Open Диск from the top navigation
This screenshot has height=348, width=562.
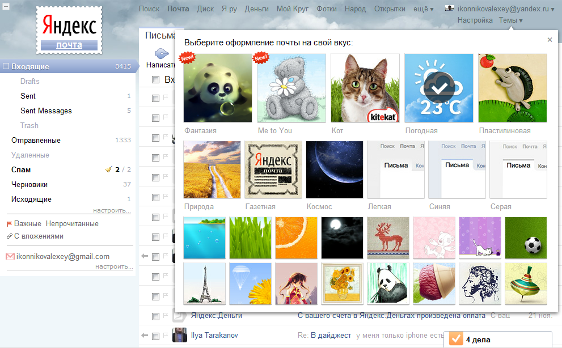pyautogui.click(x=205, y=9)
